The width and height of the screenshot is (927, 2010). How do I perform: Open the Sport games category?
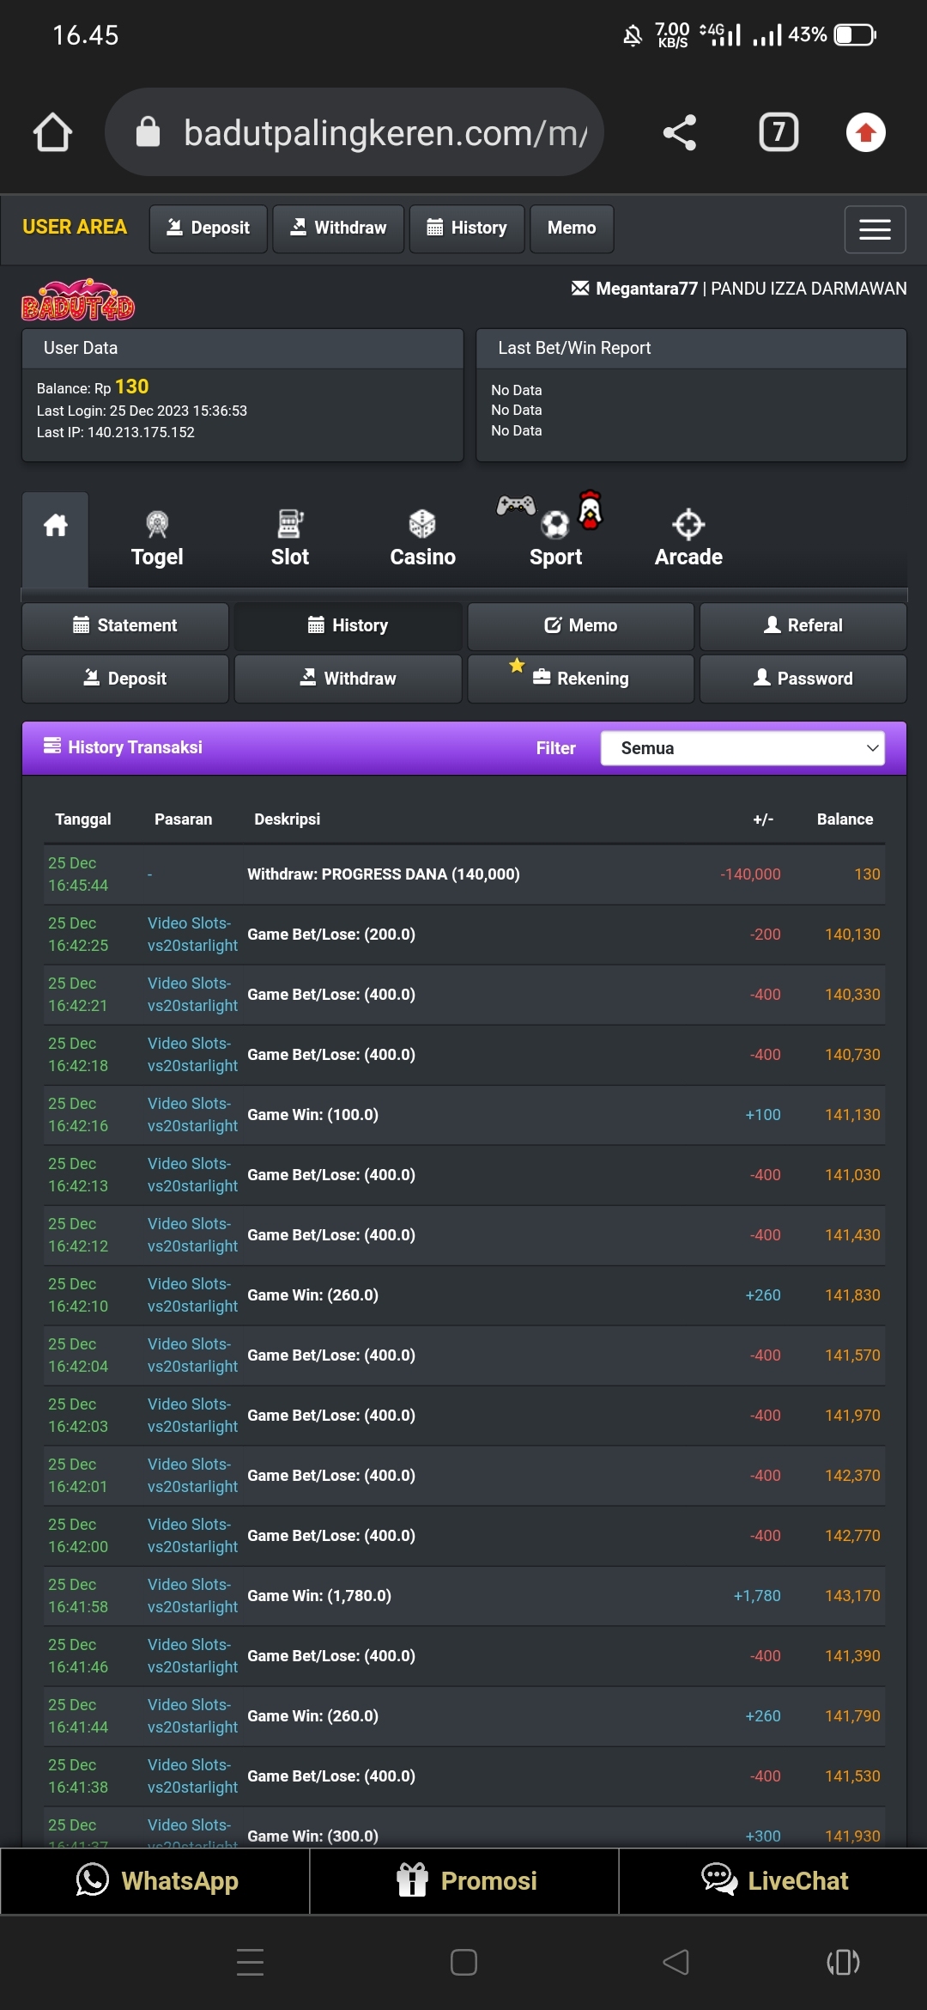[555, 539]
